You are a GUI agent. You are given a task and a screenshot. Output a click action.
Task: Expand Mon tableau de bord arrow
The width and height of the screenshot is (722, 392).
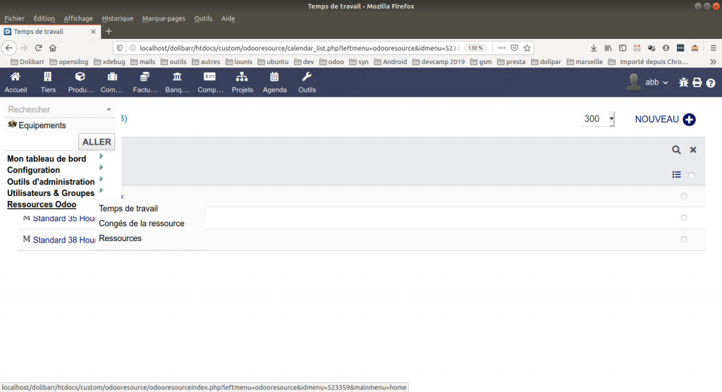point(102,156)
